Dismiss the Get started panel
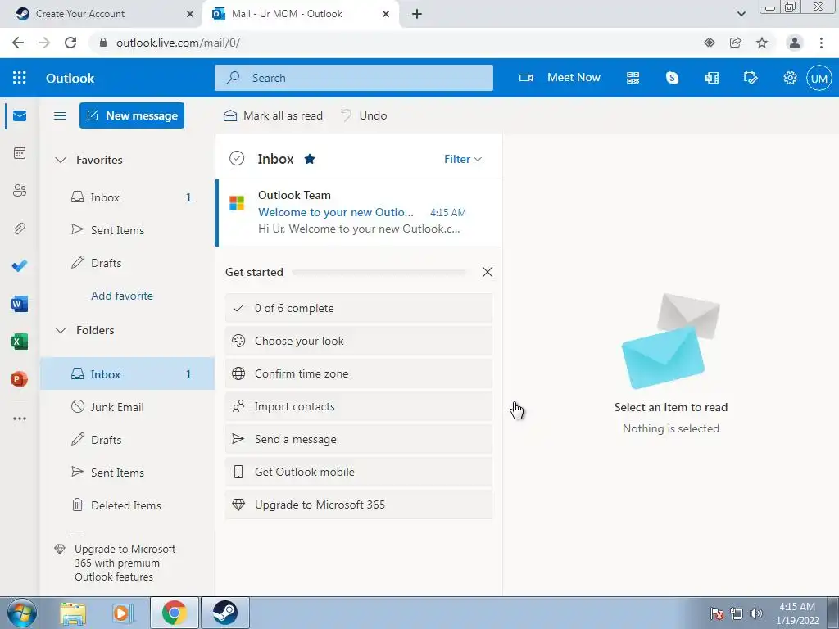The height and width of the screenshot is (629, 839). click(487, 272)
